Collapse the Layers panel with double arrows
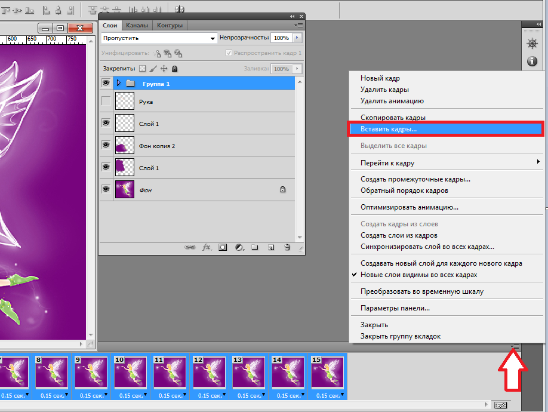The width and height of the screenshot is (548, 412). pos(292,17)
